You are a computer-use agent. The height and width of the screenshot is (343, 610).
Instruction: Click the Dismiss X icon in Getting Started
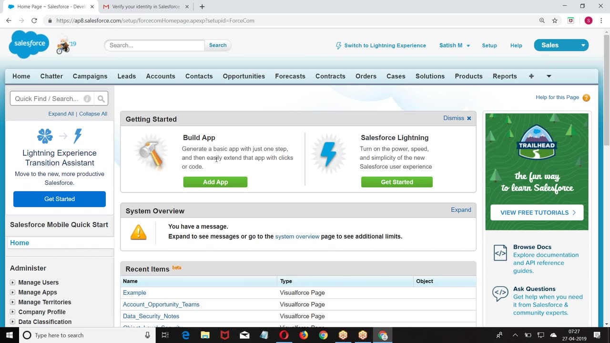point(469,118)
